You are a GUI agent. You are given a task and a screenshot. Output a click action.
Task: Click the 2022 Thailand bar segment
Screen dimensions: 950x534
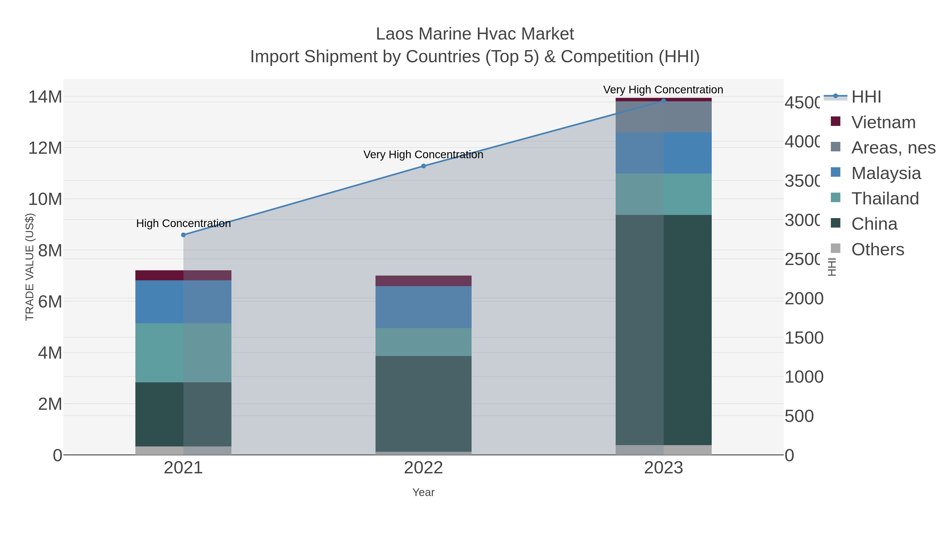coord(423,342)
